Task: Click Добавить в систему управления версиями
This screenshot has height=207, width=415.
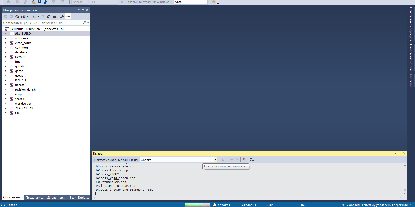Action: tap(377, 205)
